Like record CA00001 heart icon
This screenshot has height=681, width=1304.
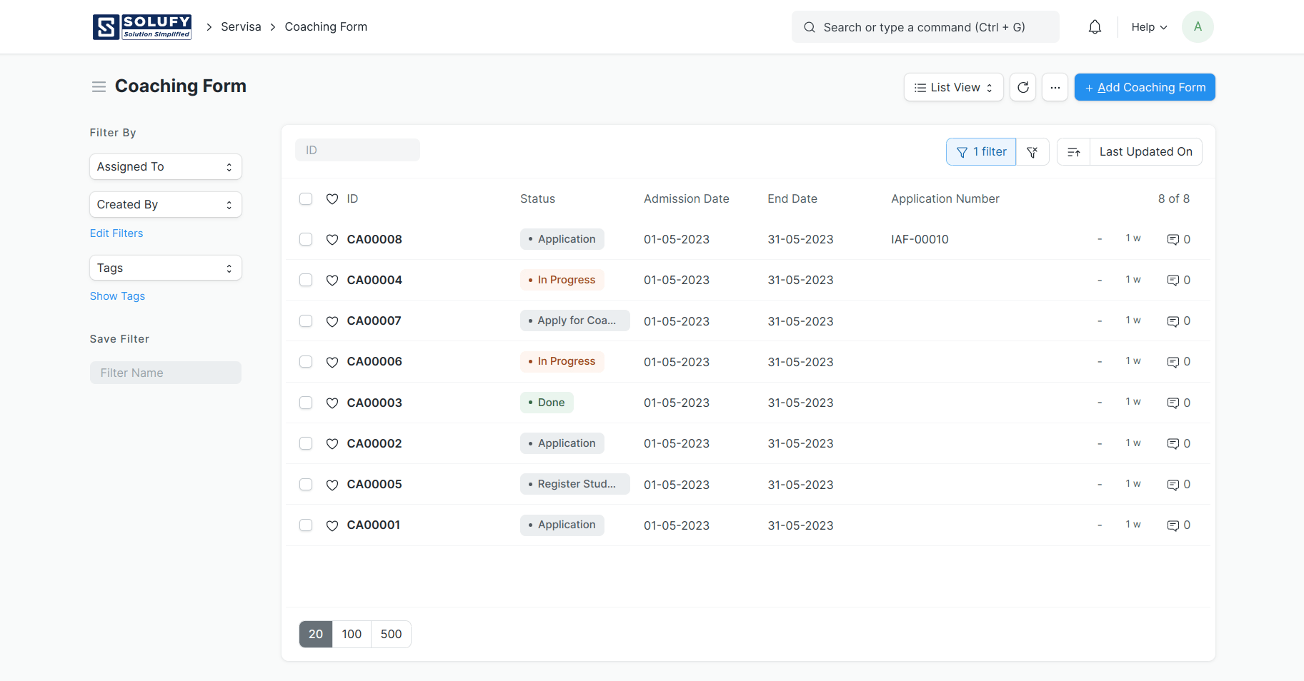[332, 525]
